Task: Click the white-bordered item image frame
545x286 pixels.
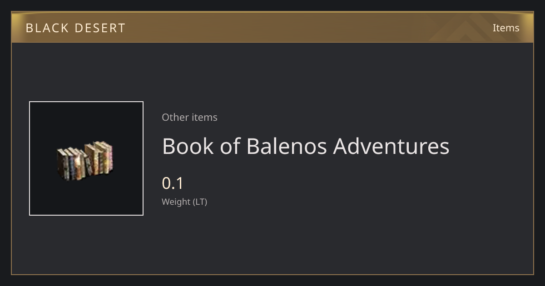Action: pos(86,158)
